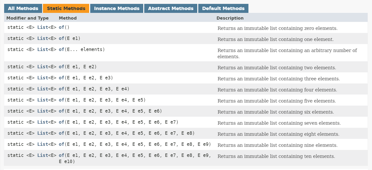Switch to the All Methods tab
Image resolution: width=372 pixels, height=170 pixels.
coord(23,8)
